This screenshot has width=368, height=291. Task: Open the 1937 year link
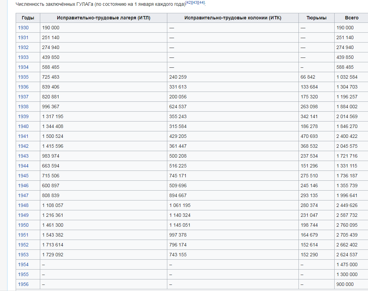tap(23, 97)
